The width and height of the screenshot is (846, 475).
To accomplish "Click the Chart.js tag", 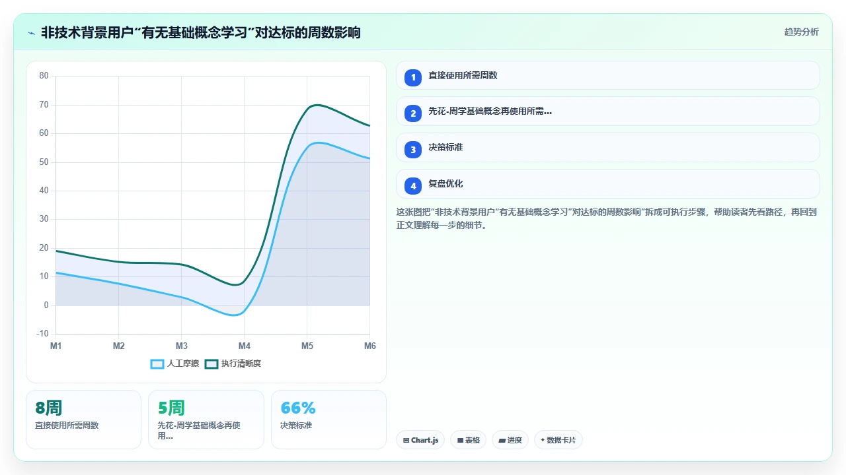I will pyautogui.click(x=420, y=440).
